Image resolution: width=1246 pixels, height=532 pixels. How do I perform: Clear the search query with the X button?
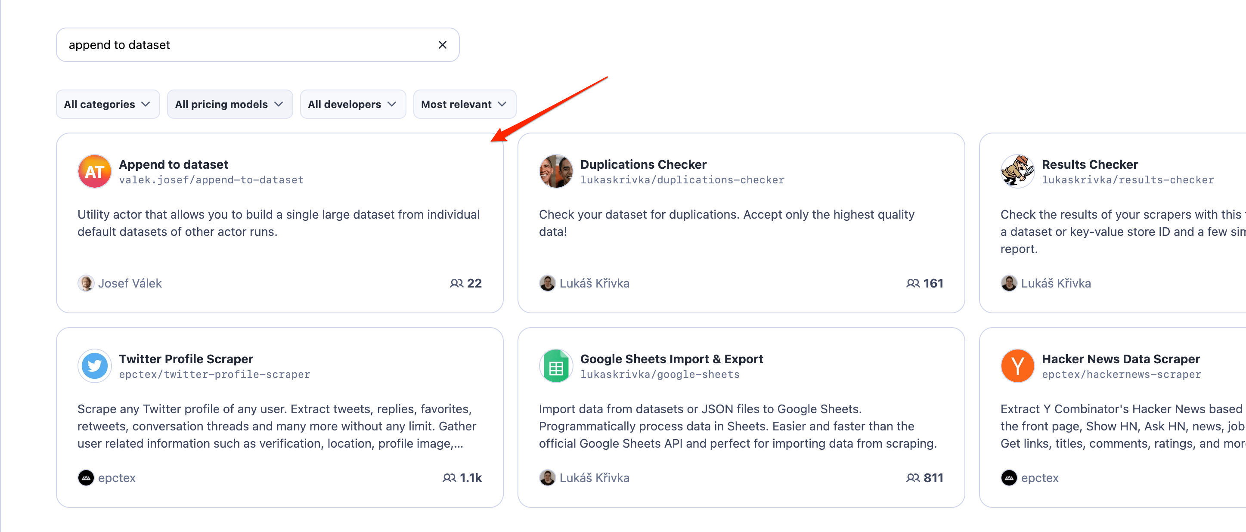tap(442, 44)
